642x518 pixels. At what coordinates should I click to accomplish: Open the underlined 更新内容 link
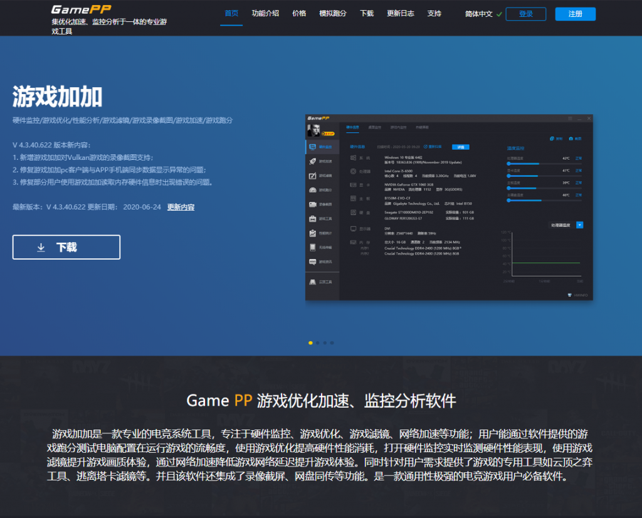pyautogui.click(x=181, y=207)
